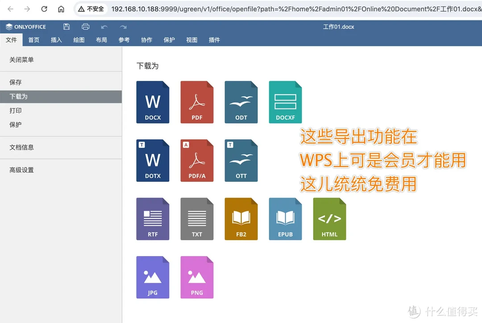Choose the DOTX template format
482x323 pixels.
coord(153,160)
